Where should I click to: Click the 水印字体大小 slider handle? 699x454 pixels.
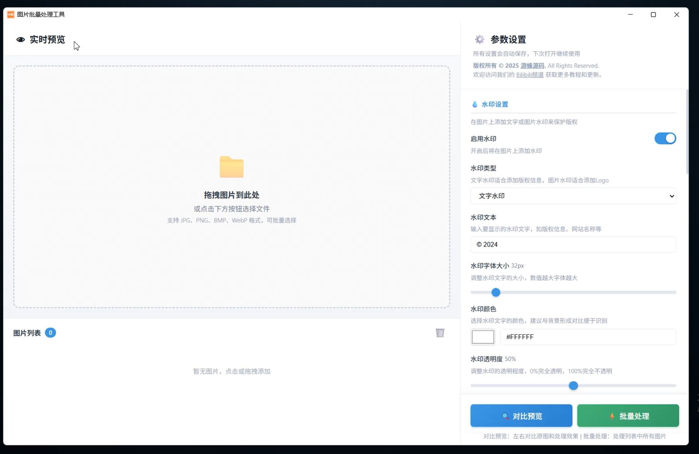click(496, 292)
